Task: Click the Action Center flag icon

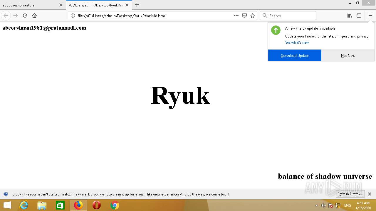Action: click(x=331, y=205)
